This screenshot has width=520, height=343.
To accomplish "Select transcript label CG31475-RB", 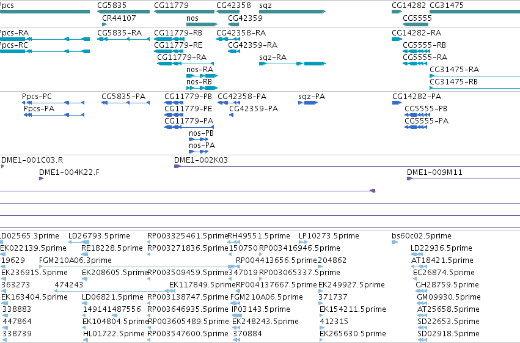I will pyautogui.click(x=453, y=82).
